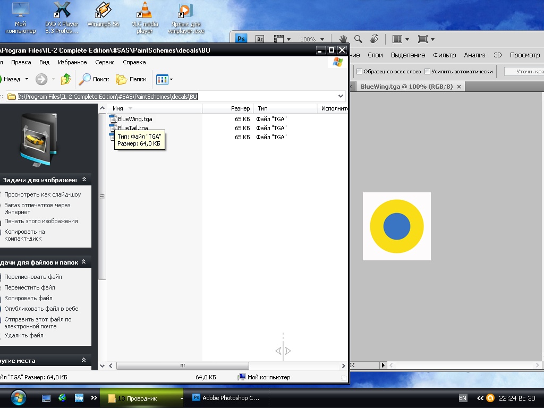Click the print this image link
Screen dimensions: 544x408
coord(41,221)
